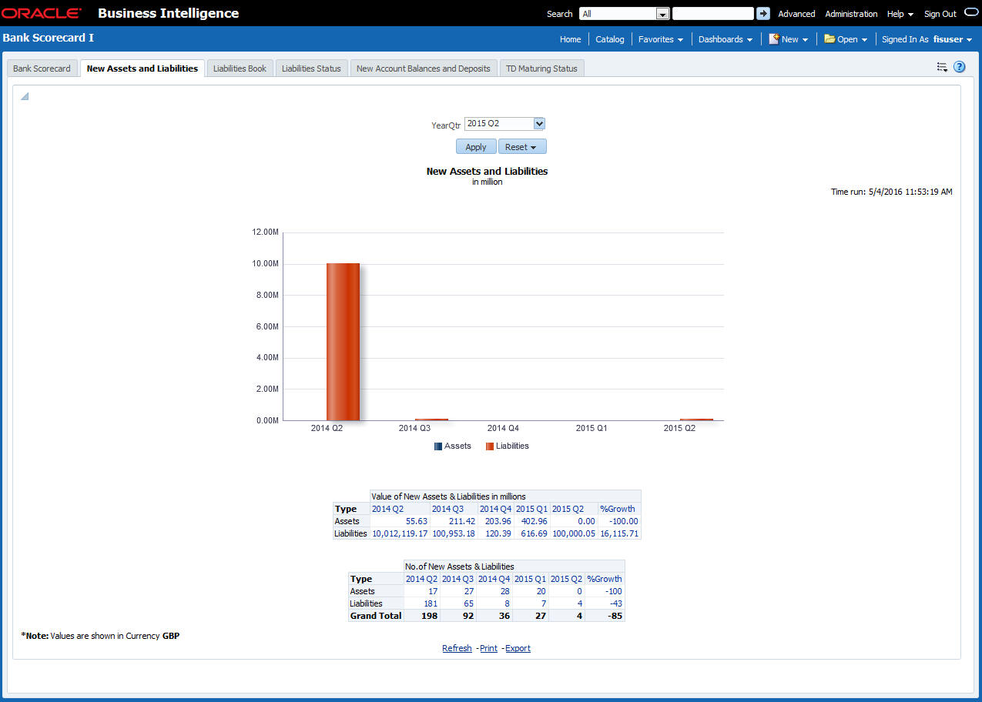Click the 100,000.05 Liabilities value
982x702 pixels.
click(x=573, y=533)
